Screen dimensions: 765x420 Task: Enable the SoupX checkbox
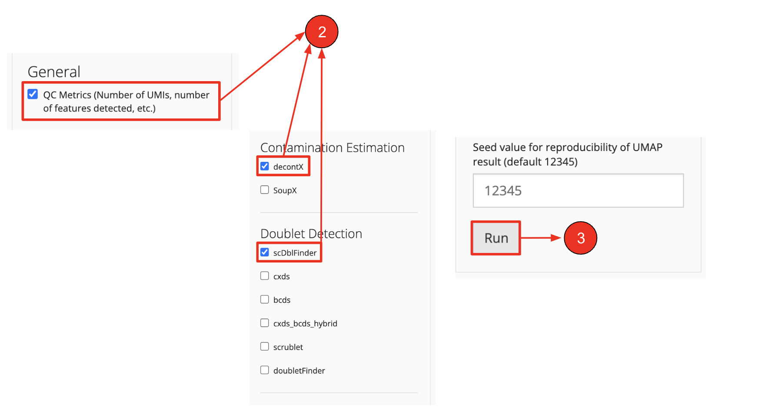pyautogui.click(x=265, y=190)
